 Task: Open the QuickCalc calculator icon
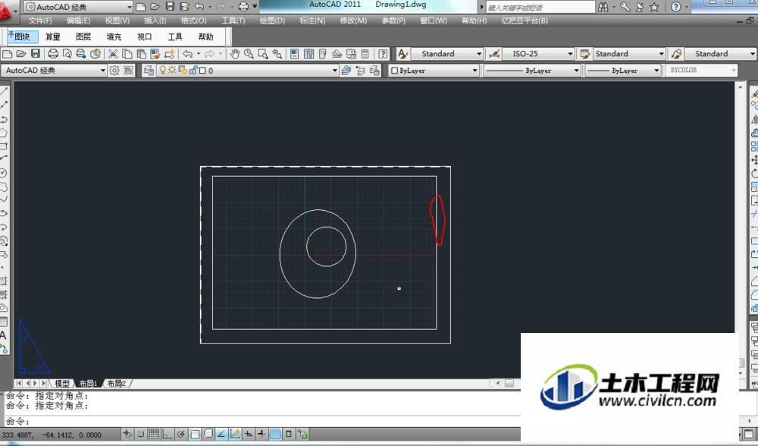365,54
